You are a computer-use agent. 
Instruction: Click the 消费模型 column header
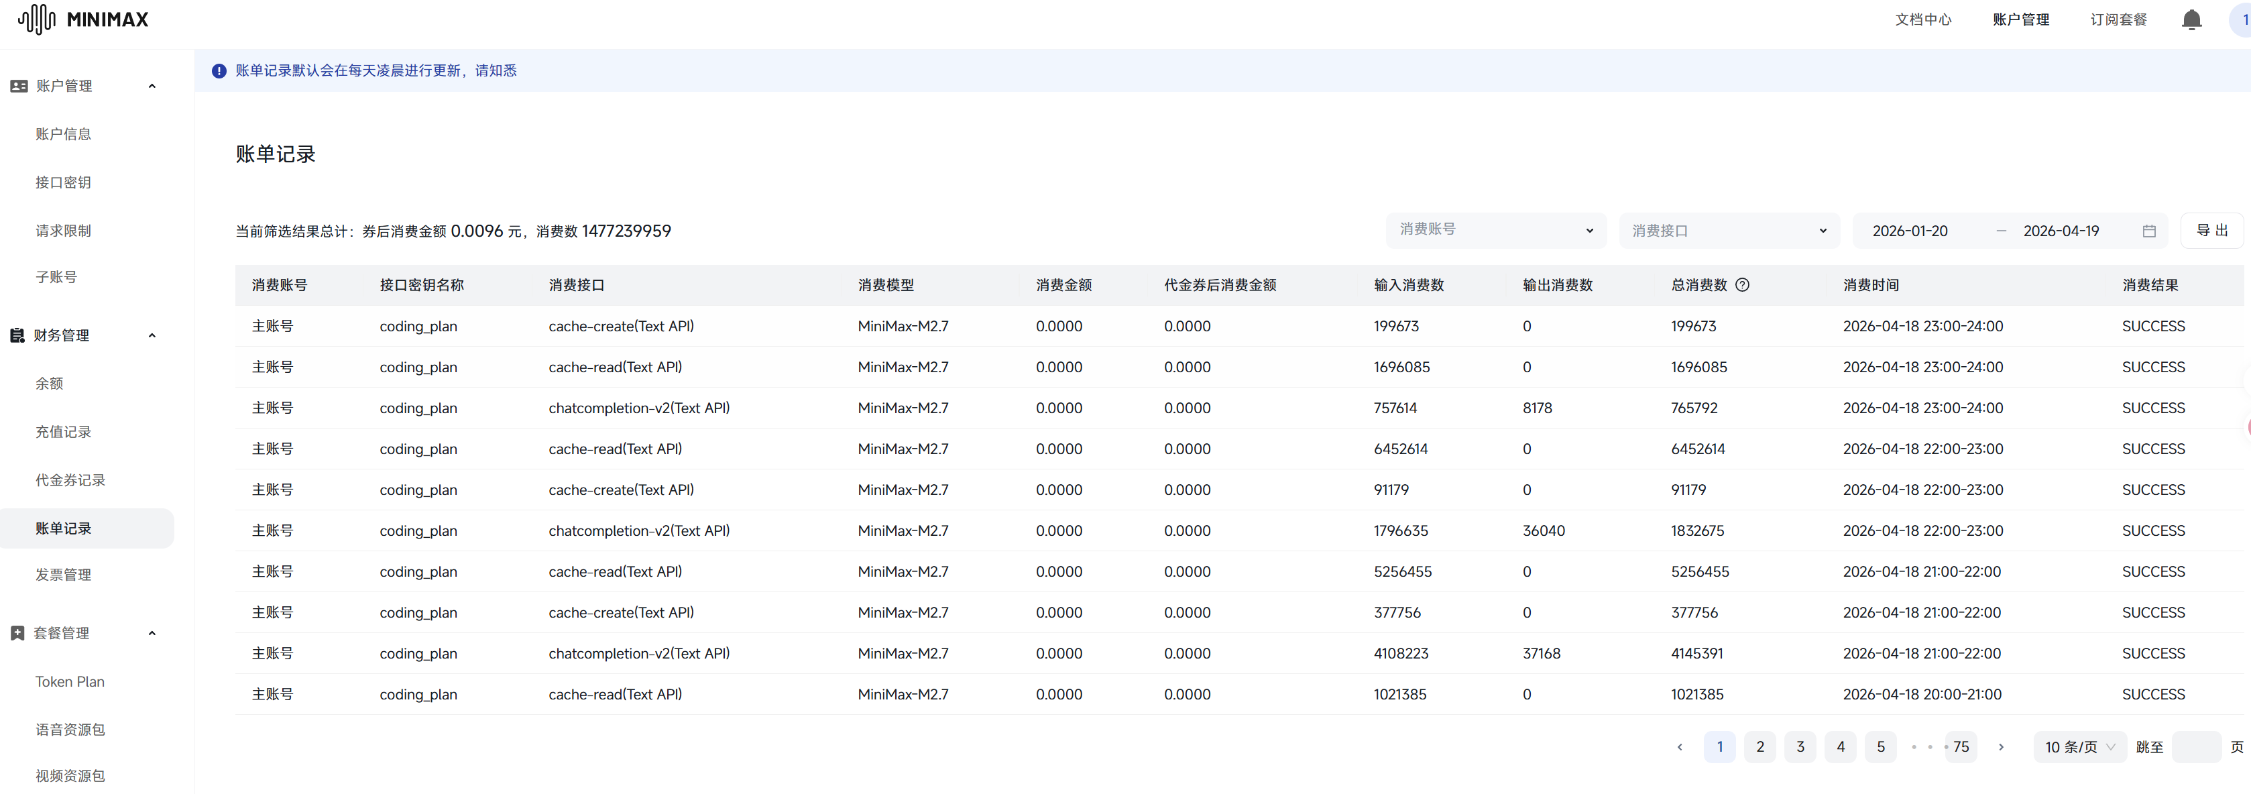tap(886, 285)
